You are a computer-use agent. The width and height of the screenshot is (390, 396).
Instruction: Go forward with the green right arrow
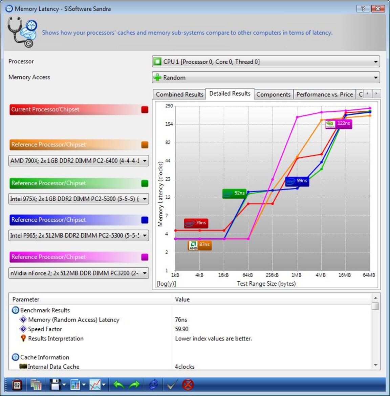pos(134,385)
